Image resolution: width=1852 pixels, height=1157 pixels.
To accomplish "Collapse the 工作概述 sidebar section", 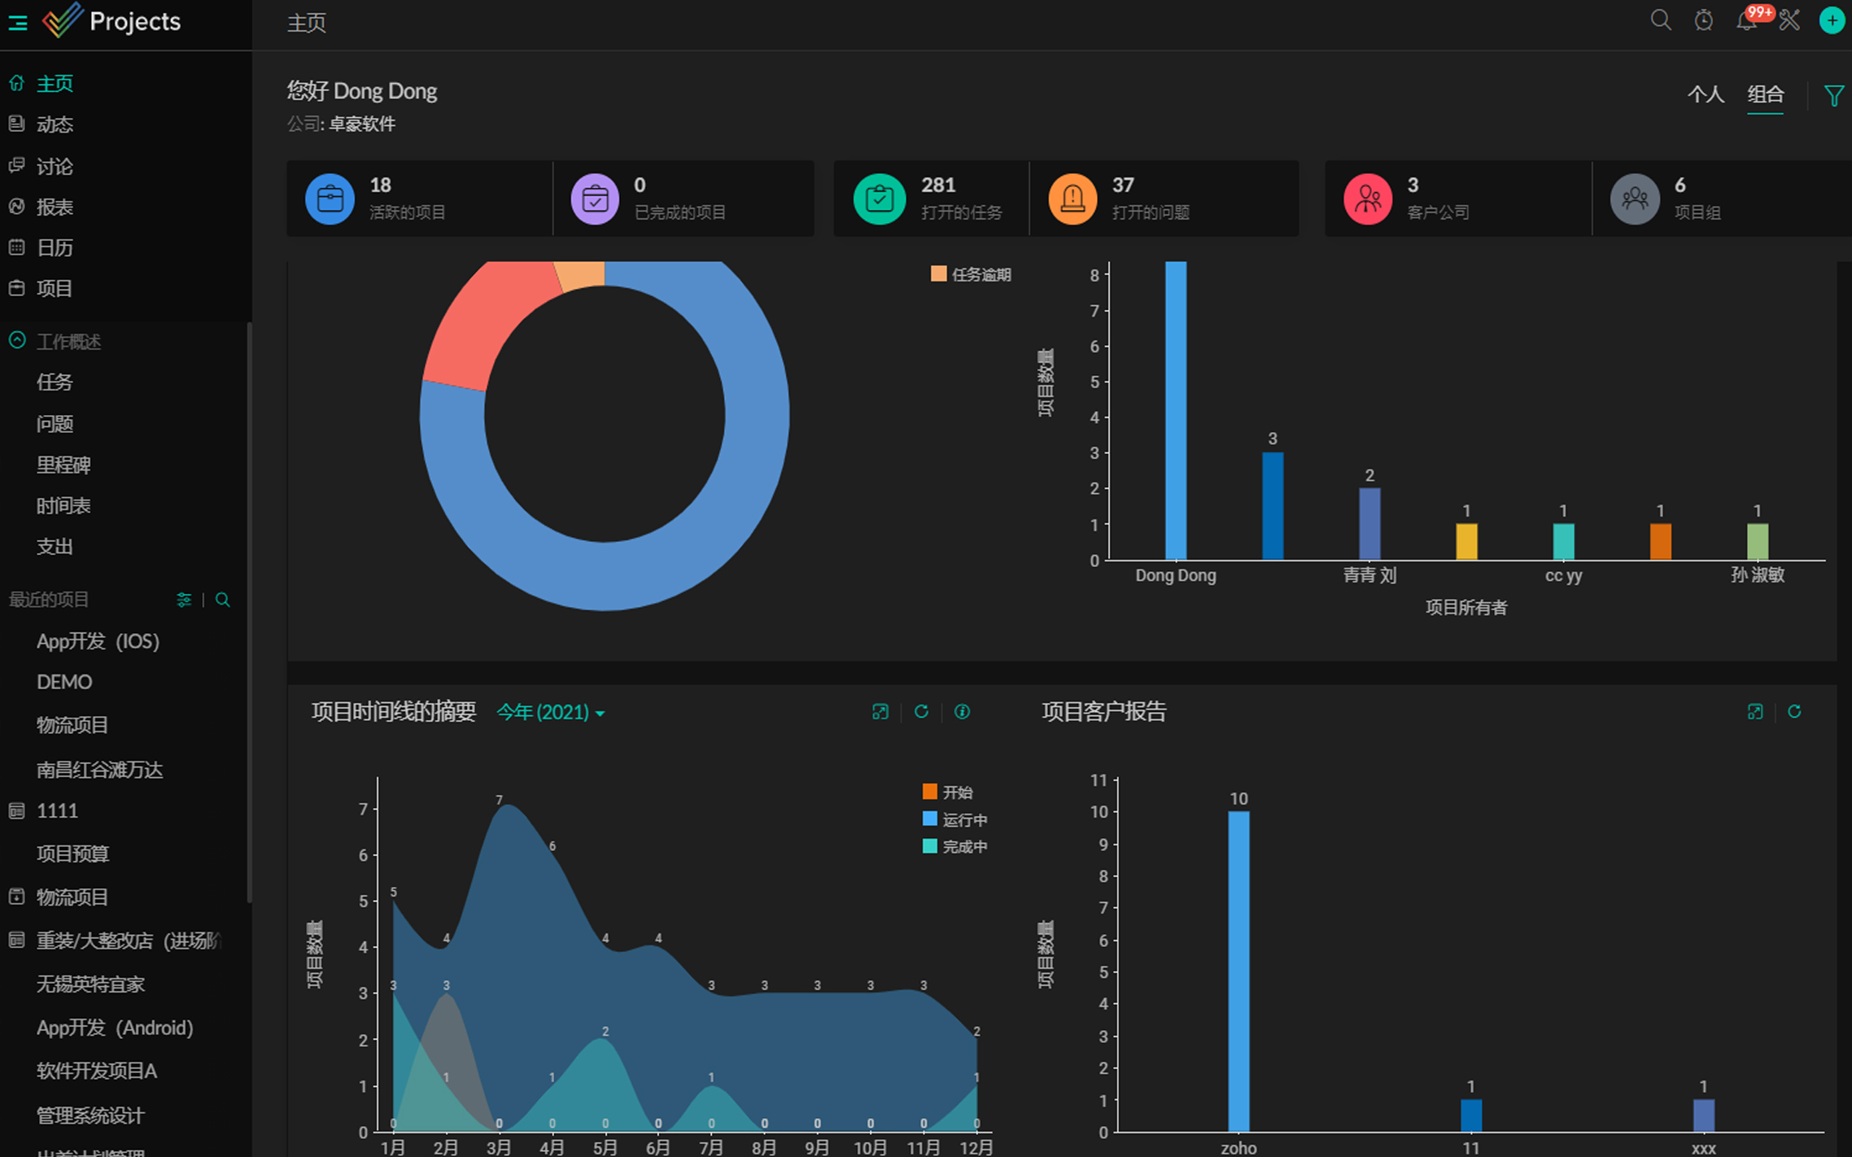I will 17,341.
